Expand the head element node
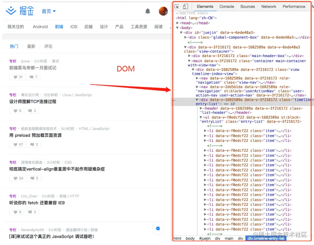Viewport: 314px width, 245px height. (177, 23)
